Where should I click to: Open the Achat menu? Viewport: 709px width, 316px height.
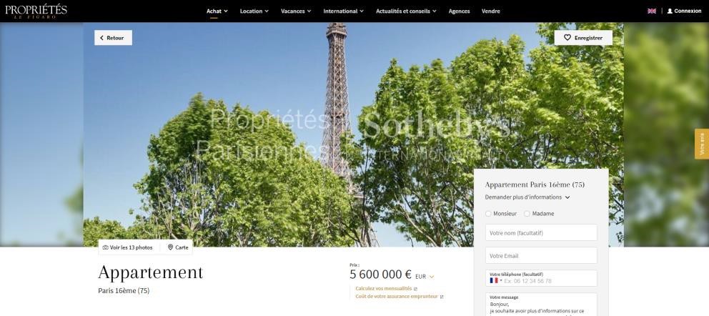217,11
